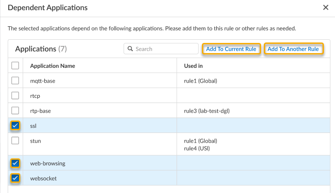The width and height of the screenshot is (335, 193).
Task: Deselect the web-browsing checkbox
Action: coord(15,163)
